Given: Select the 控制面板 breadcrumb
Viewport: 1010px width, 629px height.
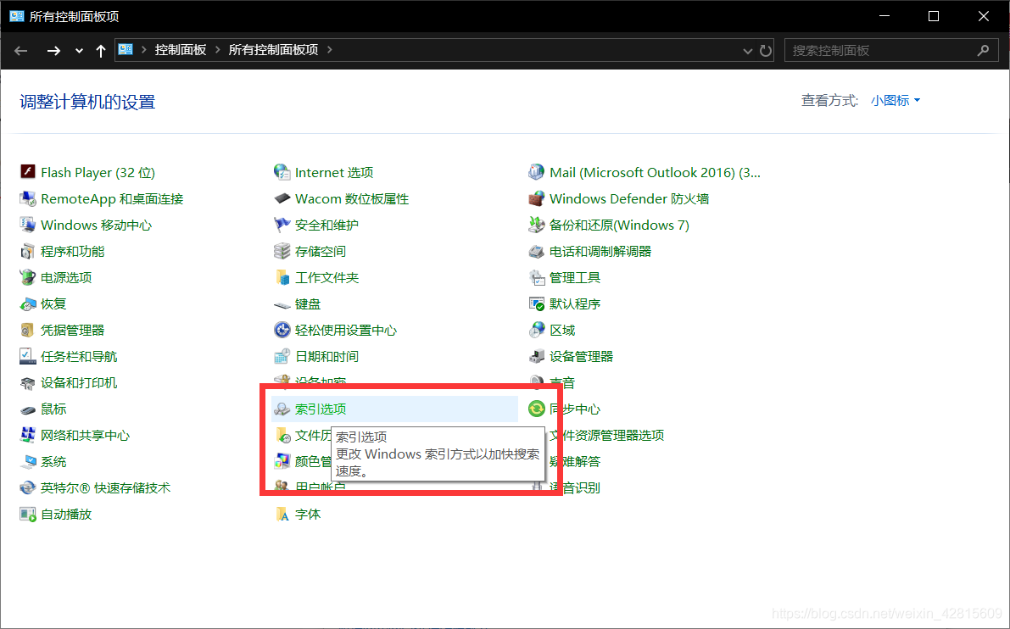Looking at the screenshot, I should click(181, 49).
